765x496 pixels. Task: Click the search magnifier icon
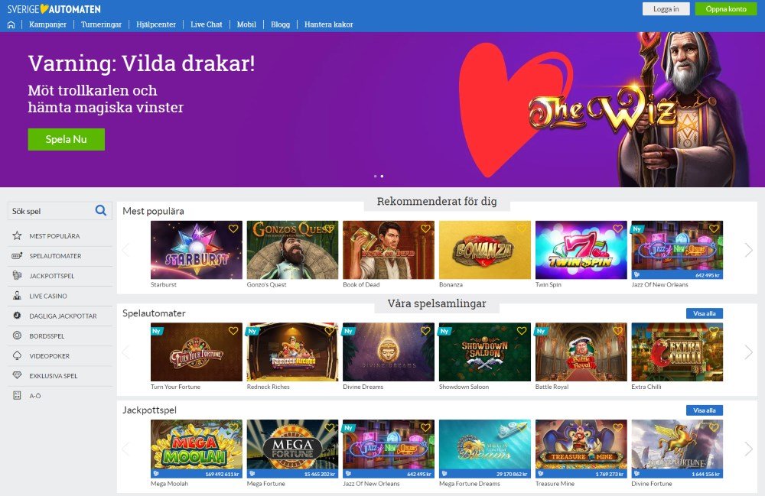pyautogui.click(x=100, y=210)
